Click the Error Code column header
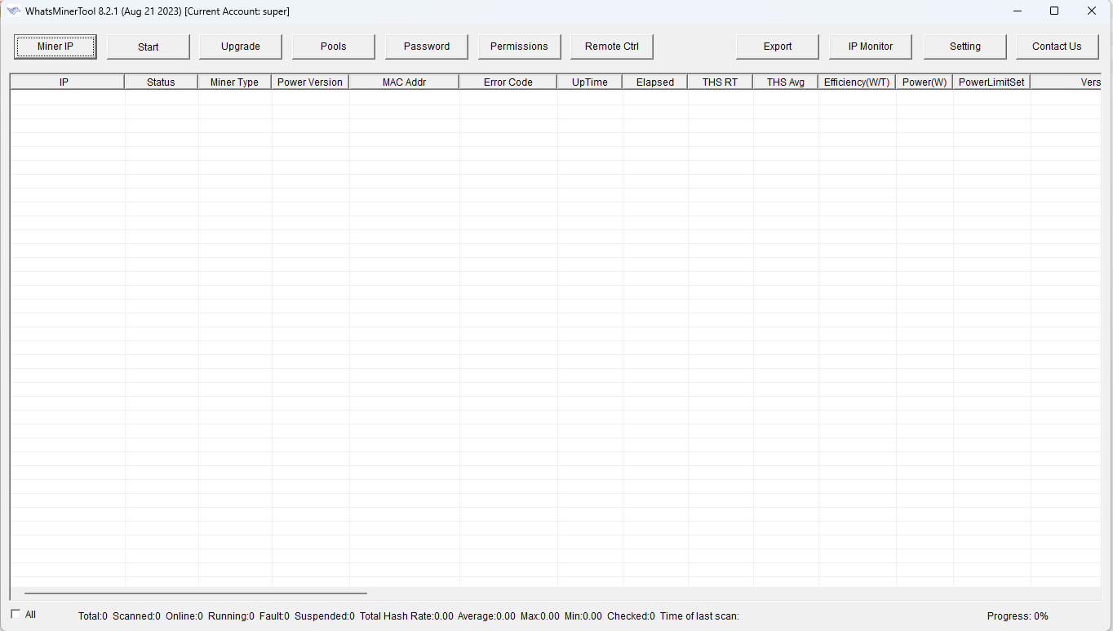The width and height of the screenshot is (1113, 631). pyautogui.click(x=508, y=82)
